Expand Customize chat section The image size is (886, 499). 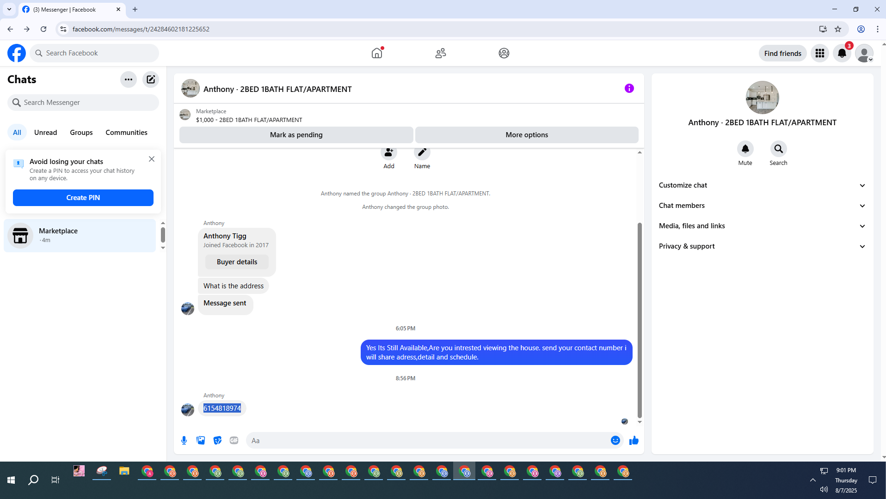pos(763,185)
